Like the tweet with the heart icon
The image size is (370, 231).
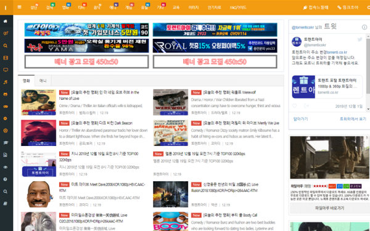(x=294, y=106)
